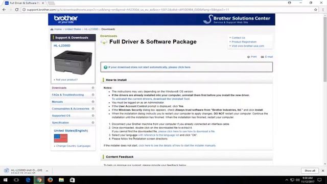Open a new browser tab

click(51, 3)
